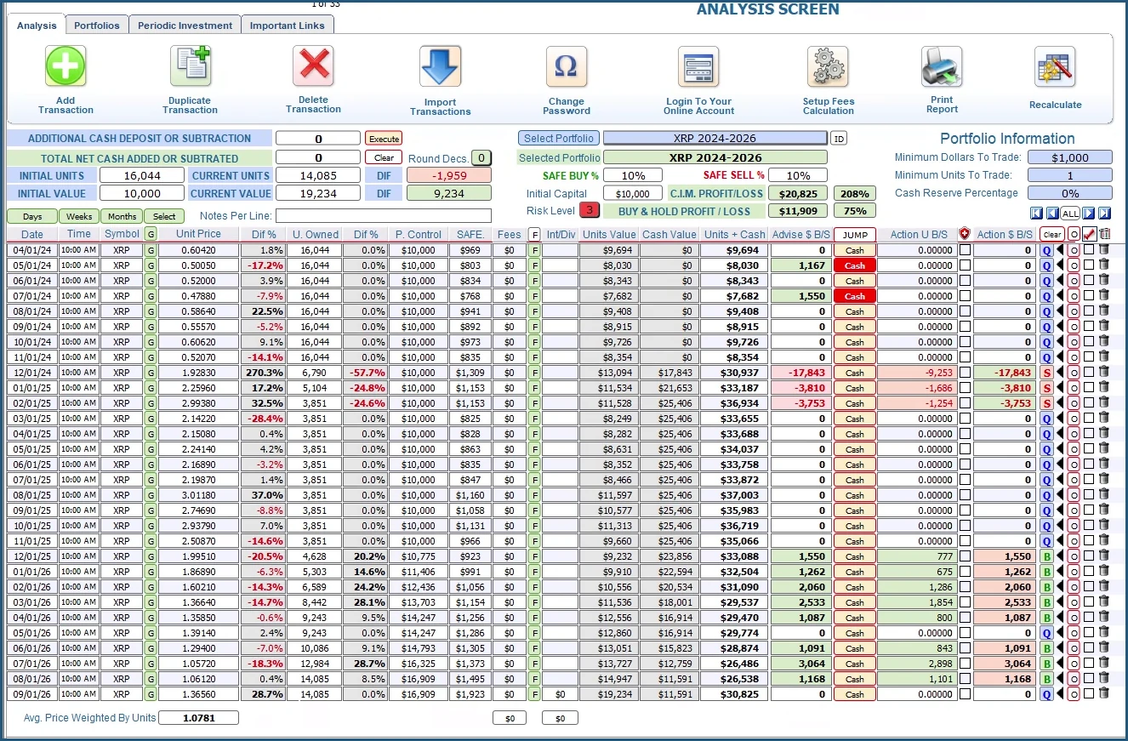This screenshot has height=741, width=1128.
Task: Delete the 12/01/24 row using its trash icon
Action: coord(1104,373)
